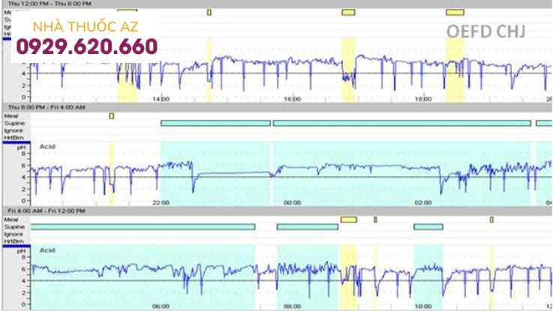This screenshot has width=553, height=311.
Task: Click the 06:00 time axis label
Action: click(161, 306)
